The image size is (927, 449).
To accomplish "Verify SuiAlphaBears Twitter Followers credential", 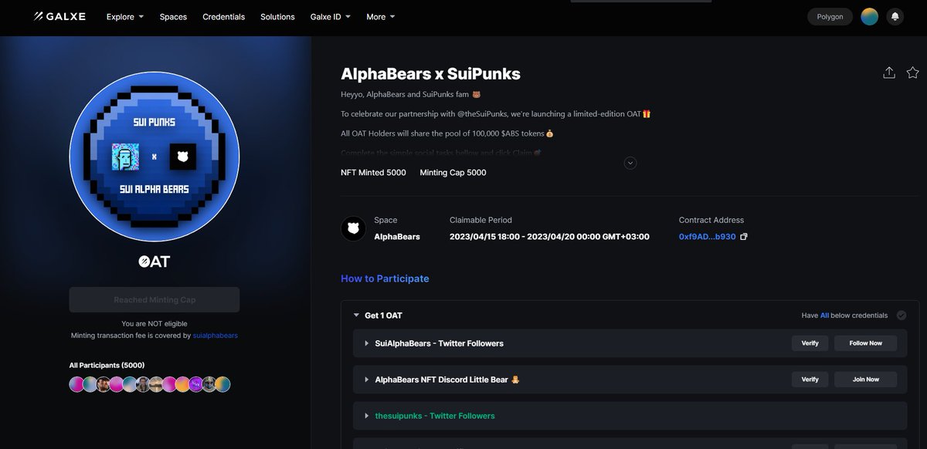I will coord(810,343).
